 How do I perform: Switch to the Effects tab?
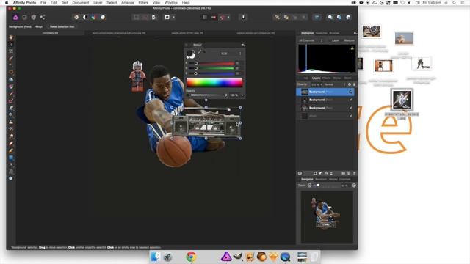coord(326,78)
